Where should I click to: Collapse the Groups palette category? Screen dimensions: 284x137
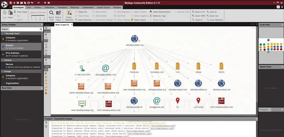[x=2, y=71]
